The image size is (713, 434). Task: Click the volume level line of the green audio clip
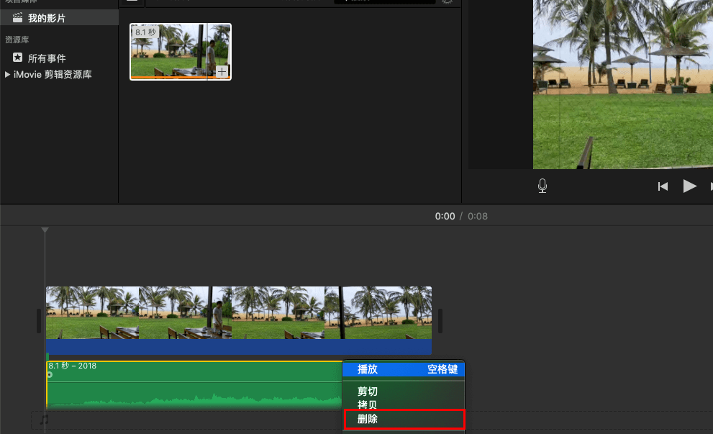(195, 381)
